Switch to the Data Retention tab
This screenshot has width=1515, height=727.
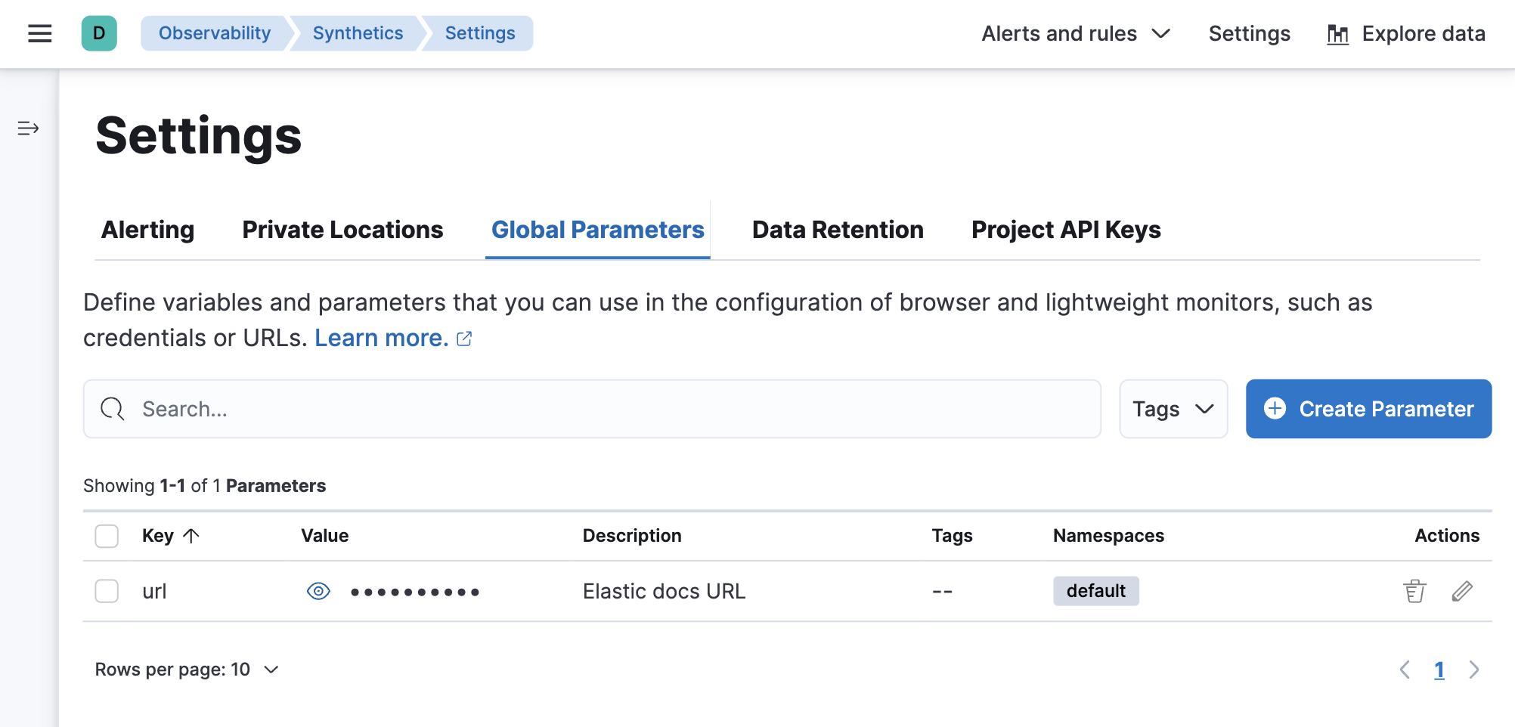click(x=837, y=229)
